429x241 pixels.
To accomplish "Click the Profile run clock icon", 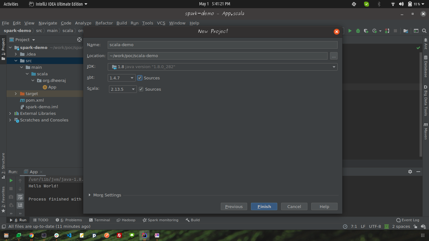I will (375, 31).
